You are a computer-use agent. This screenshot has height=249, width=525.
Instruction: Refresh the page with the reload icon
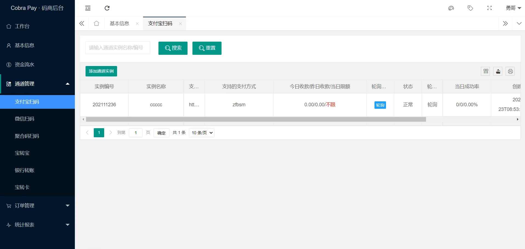click(x=107, y=8)
